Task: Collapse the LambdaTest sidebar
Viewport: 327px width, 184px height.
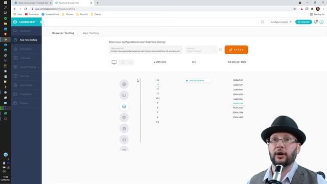Action: (41, 22)
